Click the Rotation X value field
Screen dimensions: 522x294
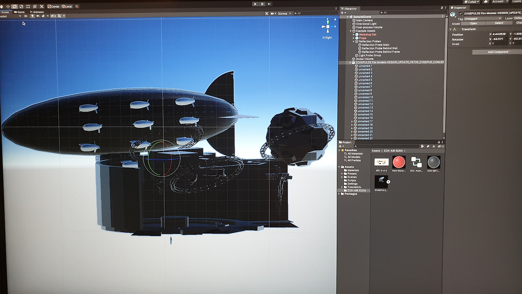pyautogui.click(x=499, y=39)
